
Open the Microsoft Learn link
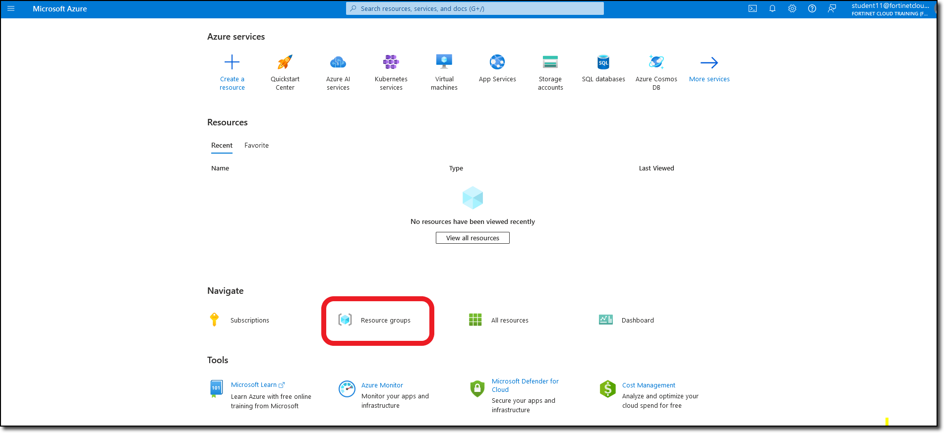click(258, 385)
